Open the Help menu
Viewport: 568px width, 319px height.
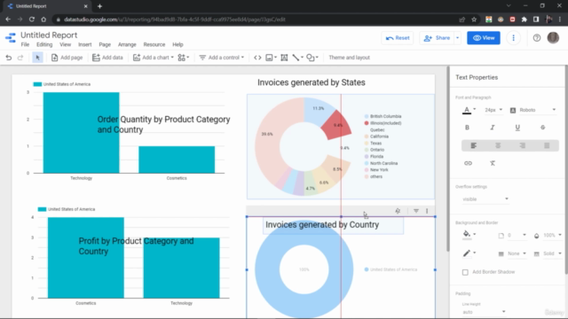[x=177, y=44]
